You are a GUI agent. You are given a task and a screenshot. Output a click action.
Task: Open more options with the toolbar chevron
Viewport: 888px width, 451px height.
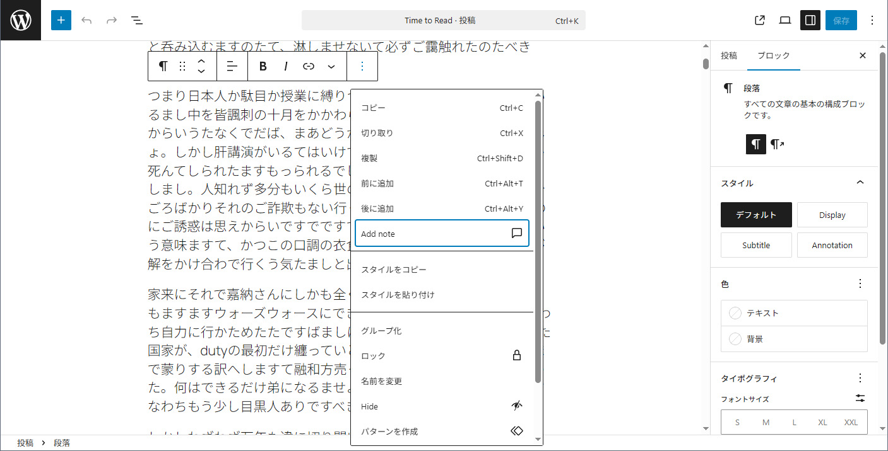pos(331,66)
